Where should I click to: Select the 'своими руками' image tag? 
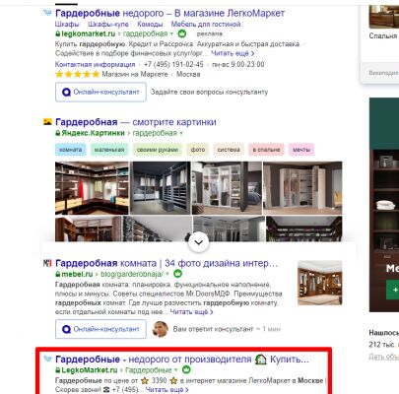(x=158, y=150)
